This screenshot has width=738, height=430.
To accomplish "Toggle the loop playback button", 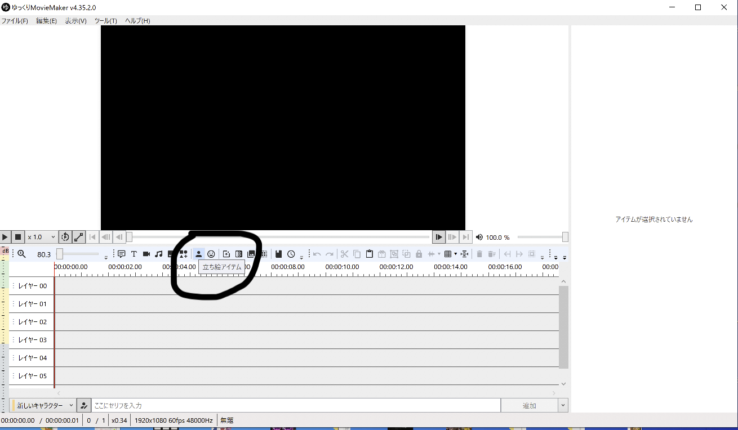I will [x=65, y=238].
